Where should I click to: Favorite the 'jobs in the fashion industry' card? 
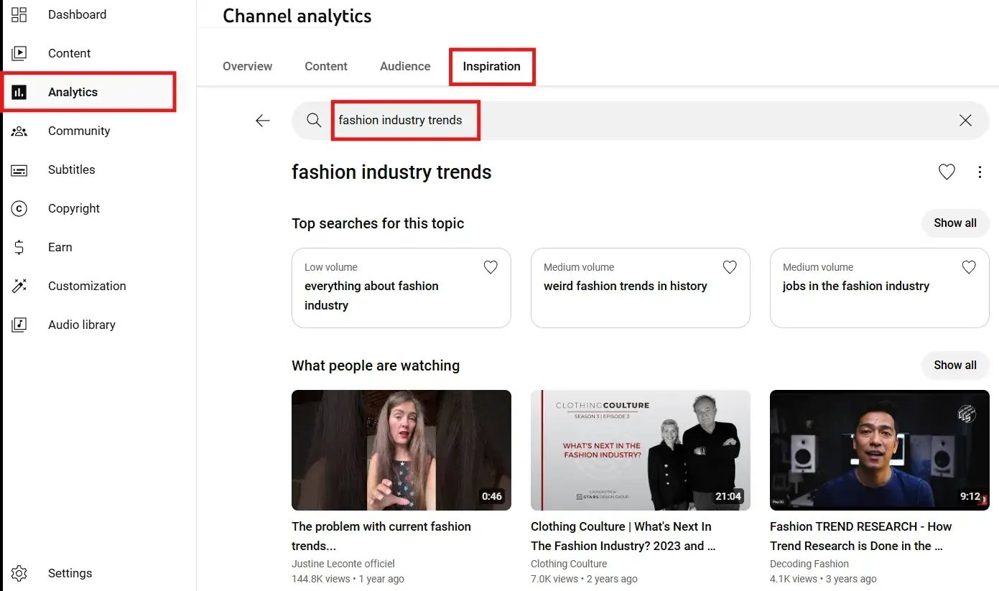969,267
